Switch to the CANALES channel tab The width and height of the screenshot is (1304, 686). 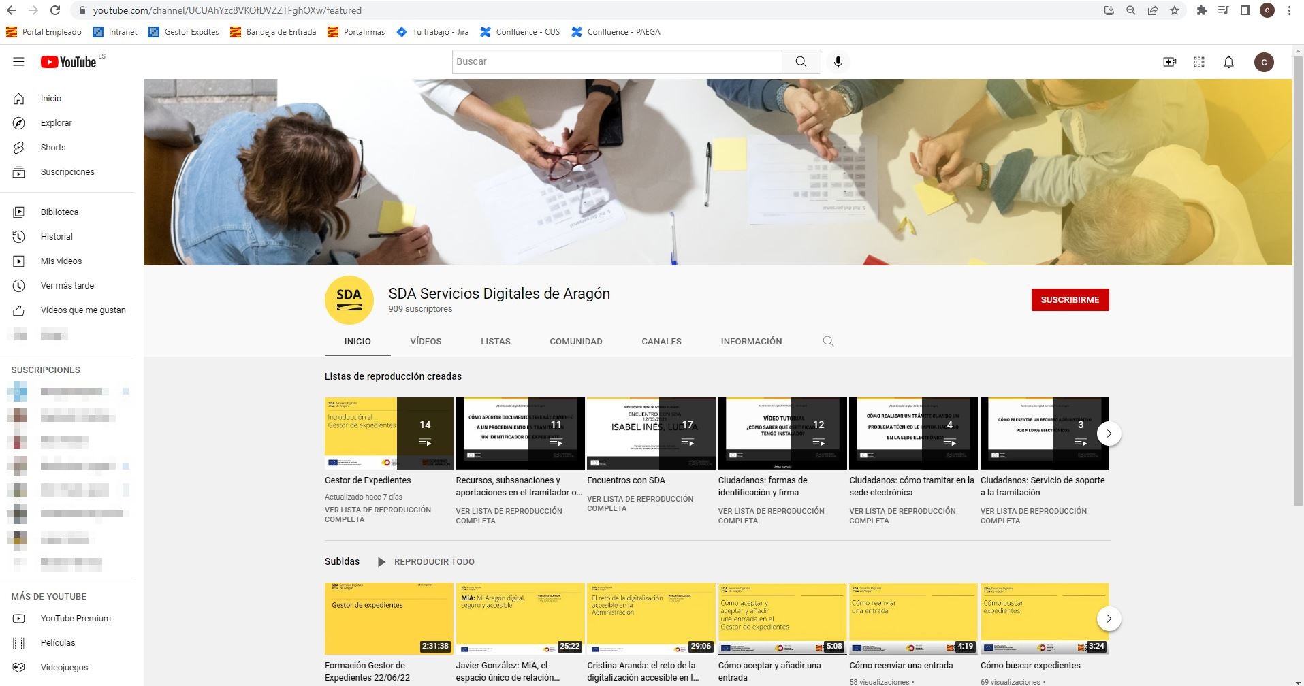661,342
